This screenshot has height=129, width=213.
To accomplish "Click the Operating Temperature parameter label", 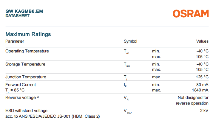I will click(27, 51).
